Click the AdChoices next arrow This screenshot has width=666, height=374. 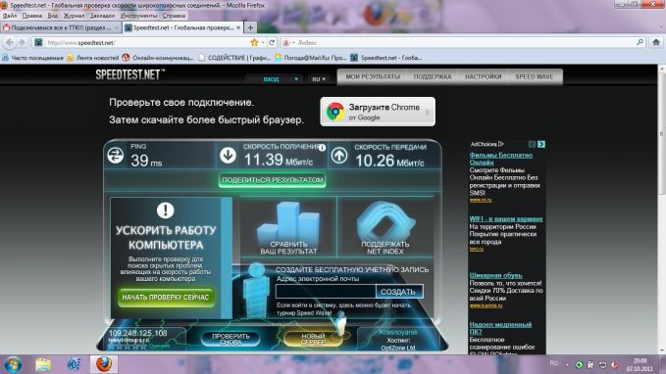[541, 144]
